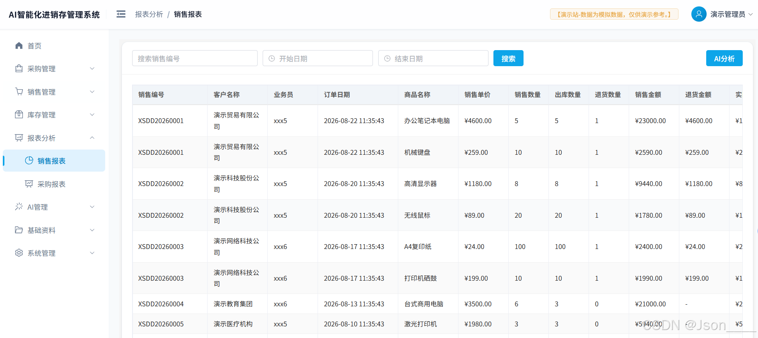Open the 首页 menu item
The height and width of the screenshot is (338, 758).
(x=54, y=46)
